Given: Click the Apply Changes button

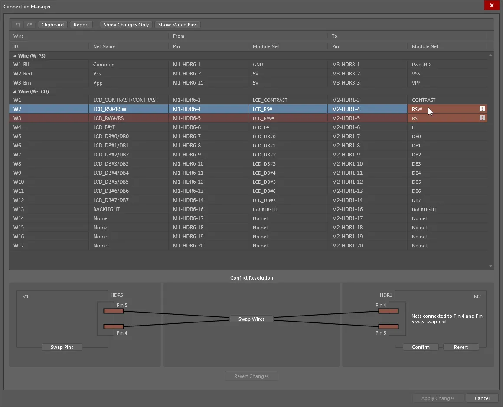Looking at the screenshot, I should coord(438,398).
